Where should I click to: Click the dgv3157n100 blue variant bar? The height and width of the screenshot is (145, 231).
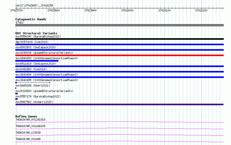pos(119,44)
